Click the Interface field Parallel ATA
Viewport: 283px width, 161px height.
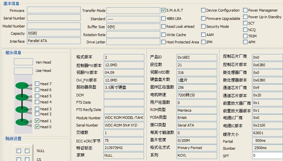click(x=54, y=41)
